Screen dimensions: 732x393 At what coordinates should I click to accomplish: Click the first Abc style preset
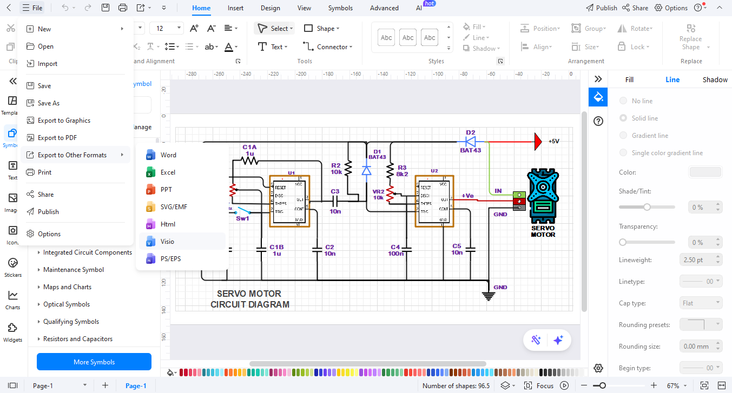386,37
